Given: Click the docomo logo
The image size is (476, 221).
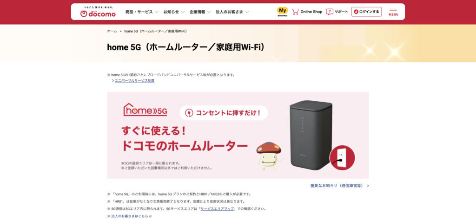Looking at the screenshot, I should (98, 12).
